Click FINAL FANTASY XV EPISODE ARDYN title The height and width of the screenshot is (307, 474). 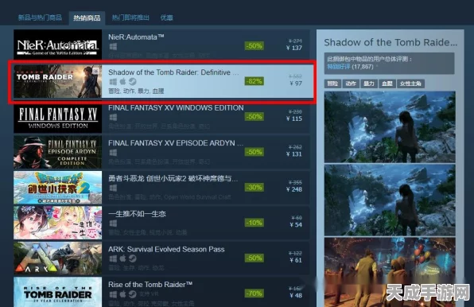point(176,143)
